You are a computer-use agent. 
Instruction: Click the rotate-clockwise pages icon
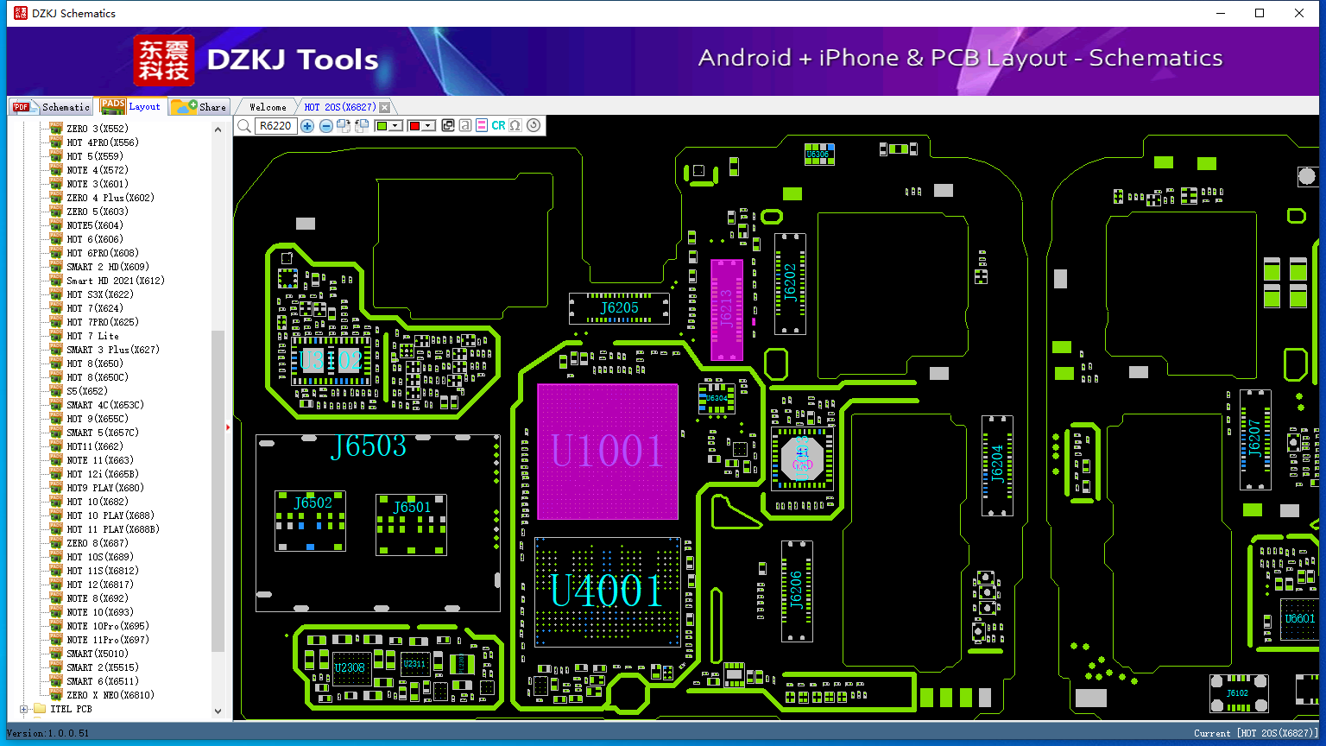pyautogui.click(x=344, y=126)
